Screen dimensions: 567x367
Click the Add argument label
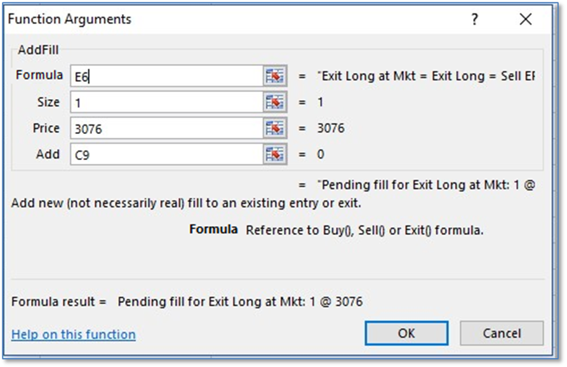pos(48,154)
